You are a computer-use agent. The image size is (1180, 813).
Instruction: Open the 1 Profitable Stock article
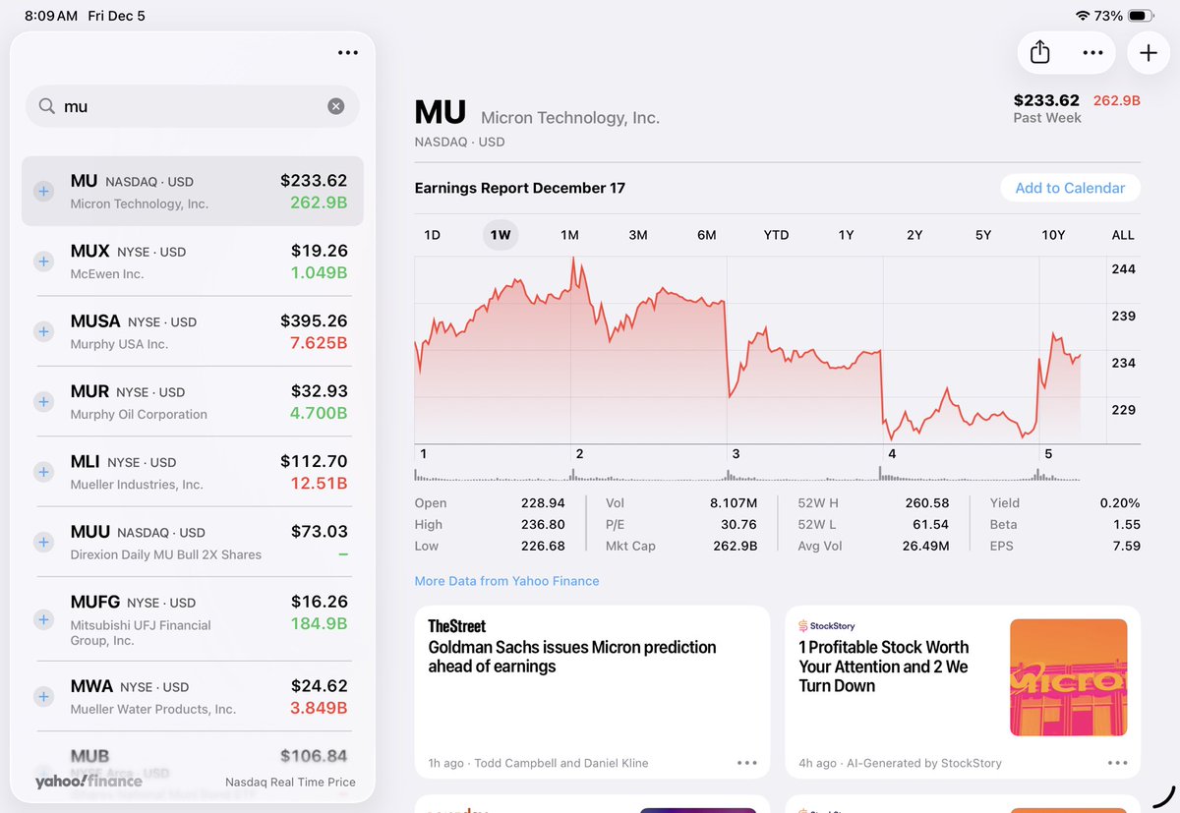(963, 692)
